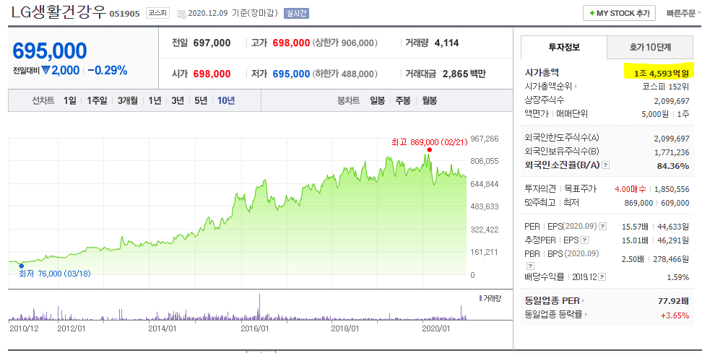Viewport: 702px width, 353px height.
Task: Click the 2016/01 axis label
Action: (x=255, y=329)
